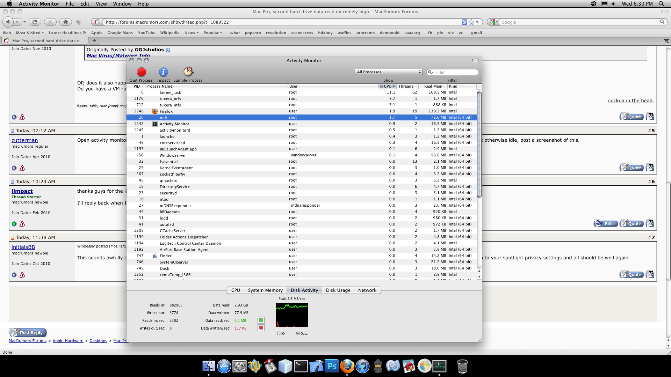Open cutterman user profile link
Screen dimensions: 671x377
click(x=24, y=140)
